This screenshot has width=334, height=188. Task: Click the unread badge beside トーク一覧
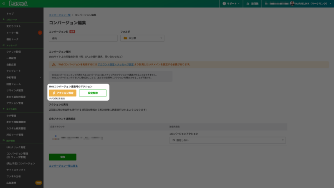tap(40, 32)
